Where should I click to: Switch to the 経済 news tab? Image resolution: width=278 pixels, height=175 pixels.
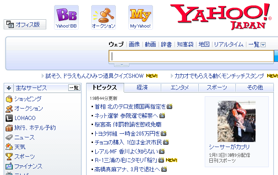142,87
